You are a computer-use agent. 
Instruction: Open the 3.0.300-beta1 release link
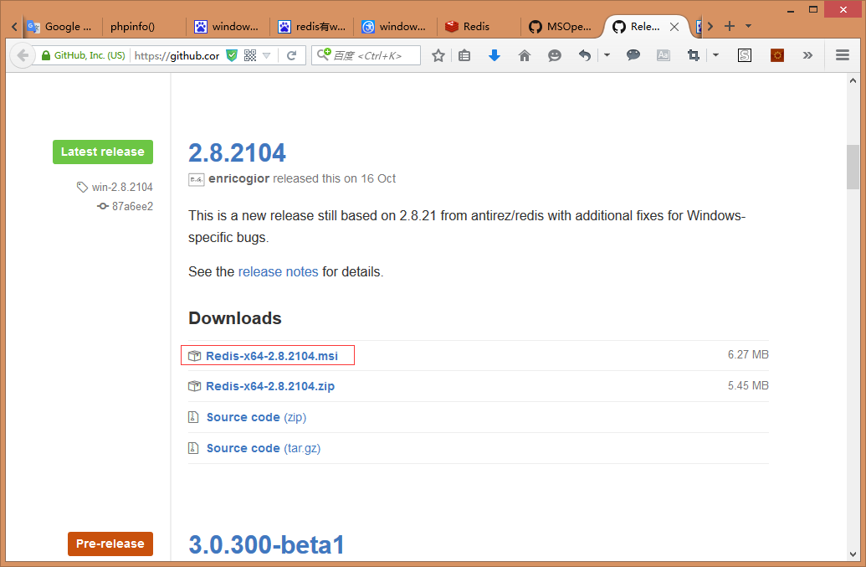[x=267, y=545]
